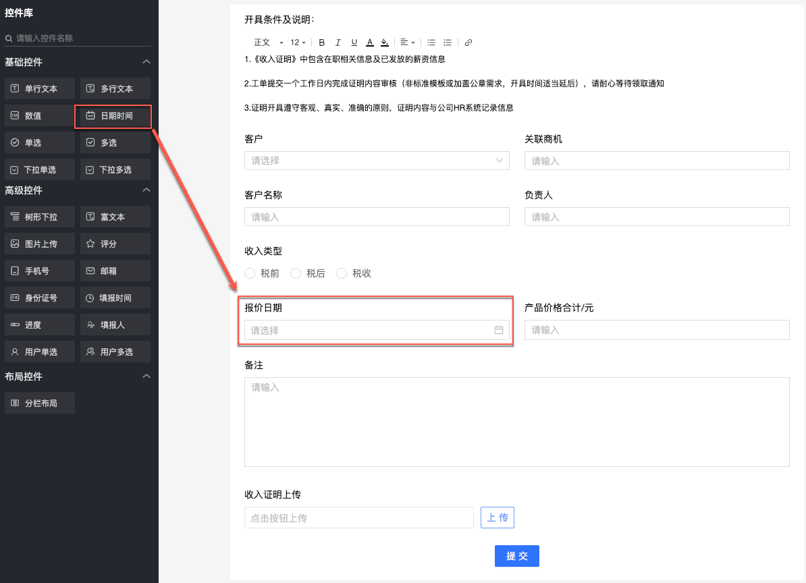Click the 上传 button

[x=498, y=518]
